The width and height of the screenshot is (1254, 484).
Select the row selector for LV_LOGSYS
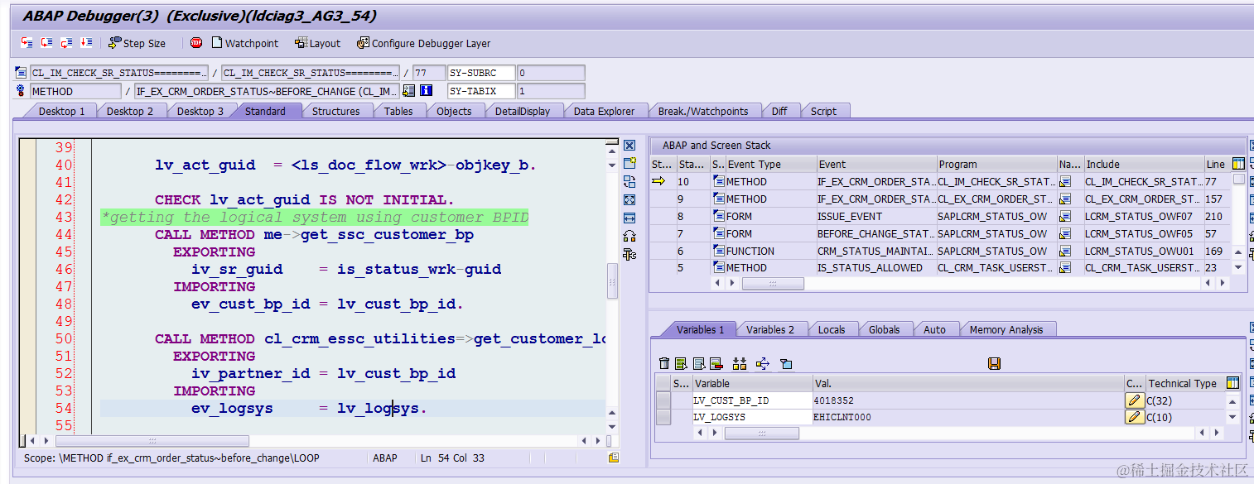(663, 417)
